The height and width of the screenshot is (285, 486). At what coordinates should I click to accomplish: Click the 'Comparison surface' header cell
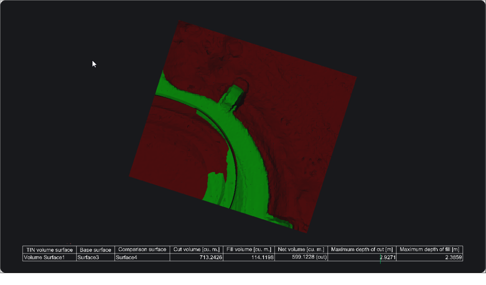pyautogui.click(x=142, y=250)
